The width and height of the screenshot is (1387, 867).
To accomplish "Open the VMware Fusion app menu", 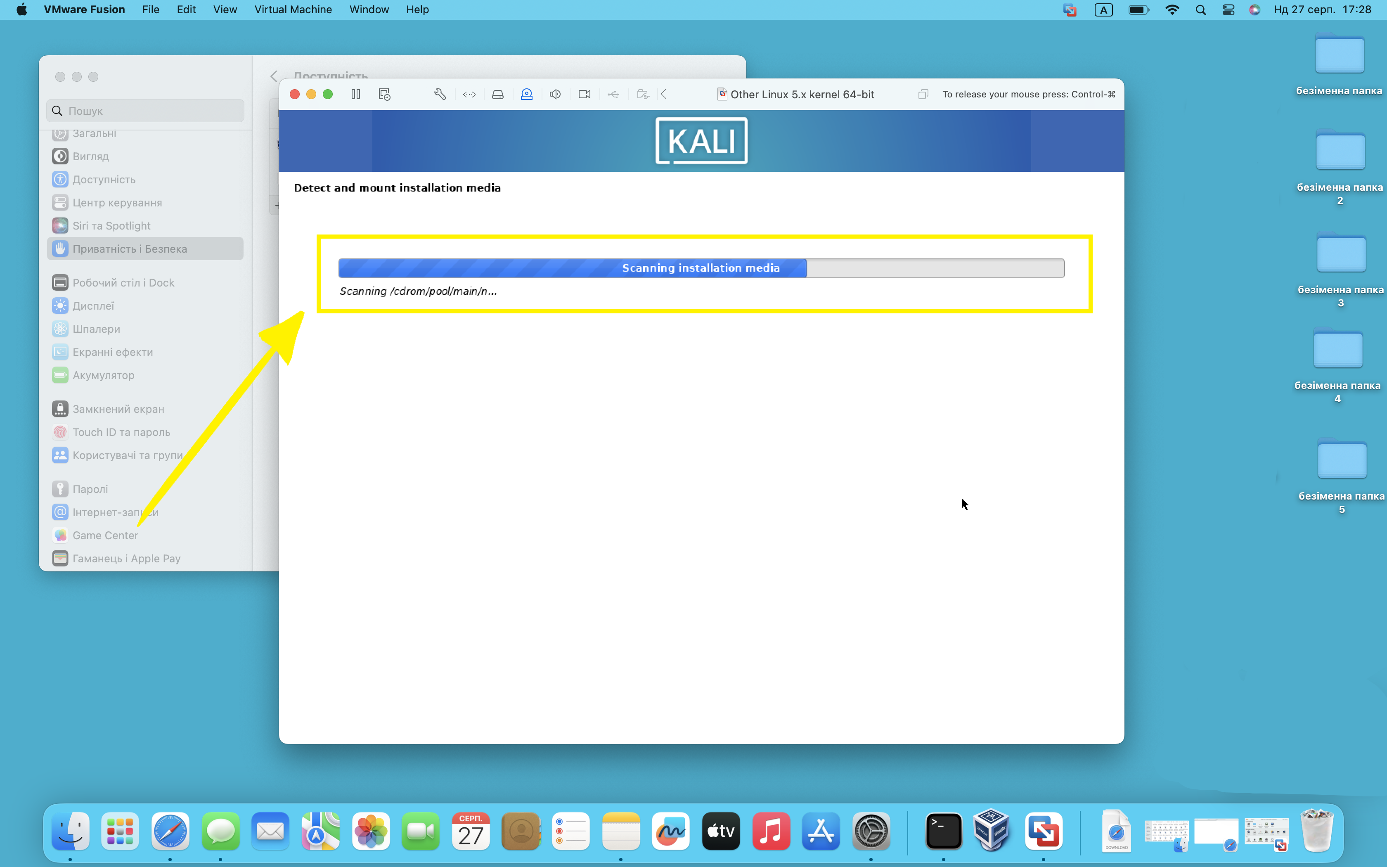I will (x=84, y=10).
